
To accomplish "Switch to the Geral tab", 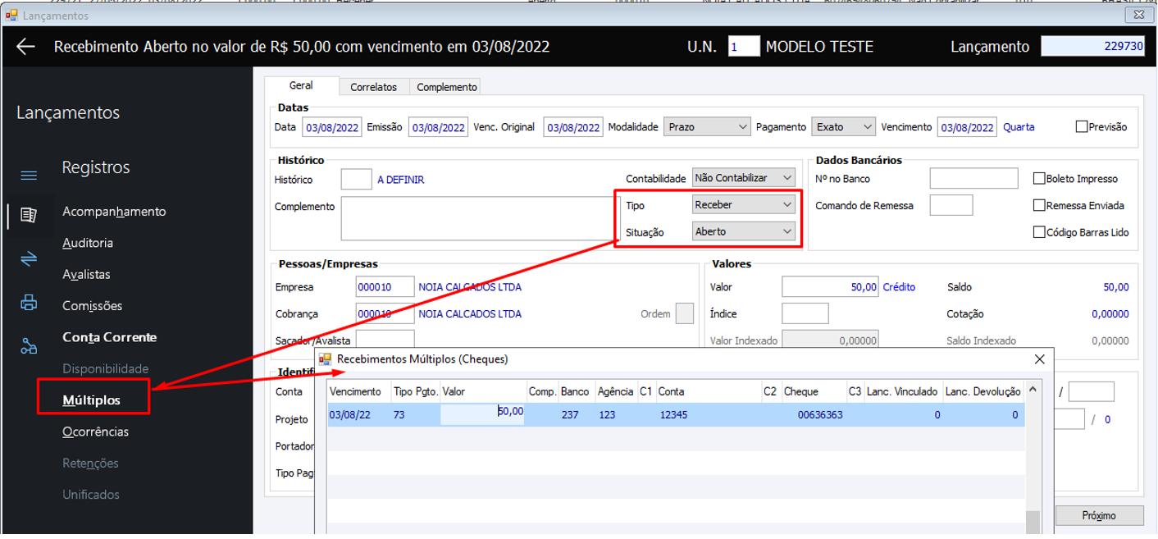I will [x=301, y=86].
